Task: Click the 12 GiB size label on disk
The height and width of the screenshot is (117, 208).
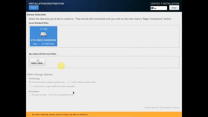Action: click(44, 29)
